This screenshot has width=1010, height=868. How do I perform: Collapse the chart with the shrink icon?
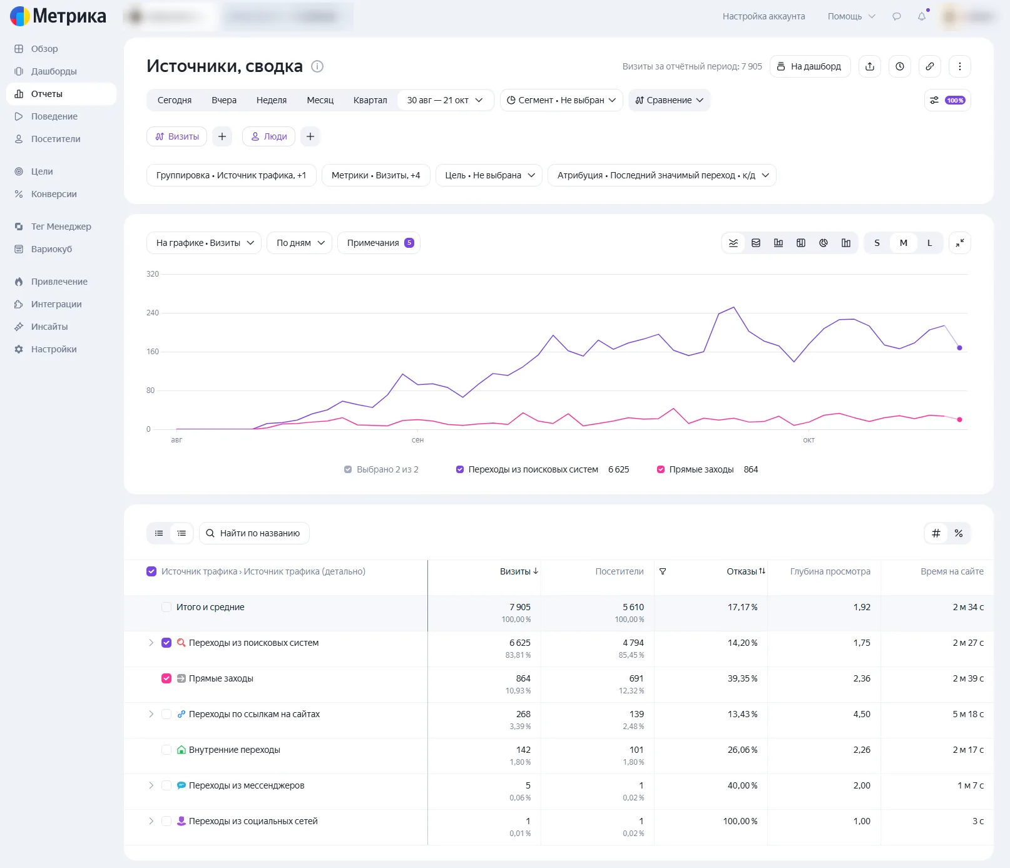point(960,243)
